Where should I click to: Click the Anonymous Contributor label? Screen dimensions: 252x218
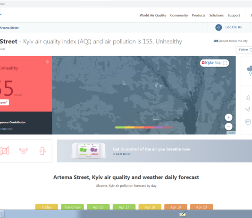[13, 122]
